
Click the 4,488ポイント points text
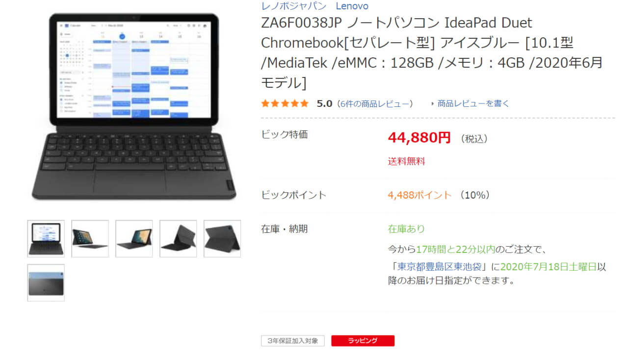[x=419, y=195]
